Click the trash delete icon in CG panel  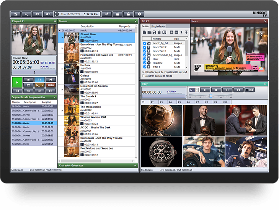pyautogui.click(x=158, y=33)
